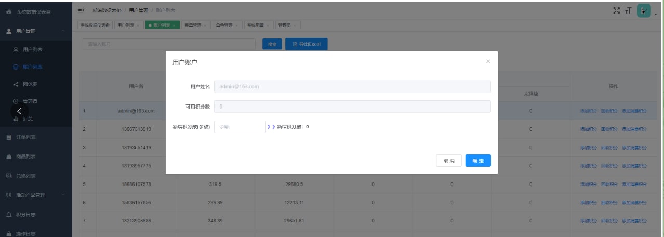Click the 网体图 share icon in sidebar

(16, 84)
